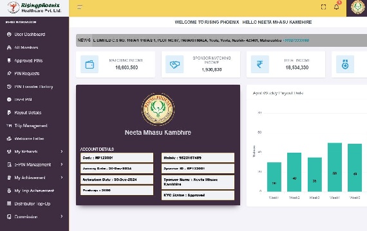
Task: Select the Matching Income value 16,603,500
Action: coord(126,67)
